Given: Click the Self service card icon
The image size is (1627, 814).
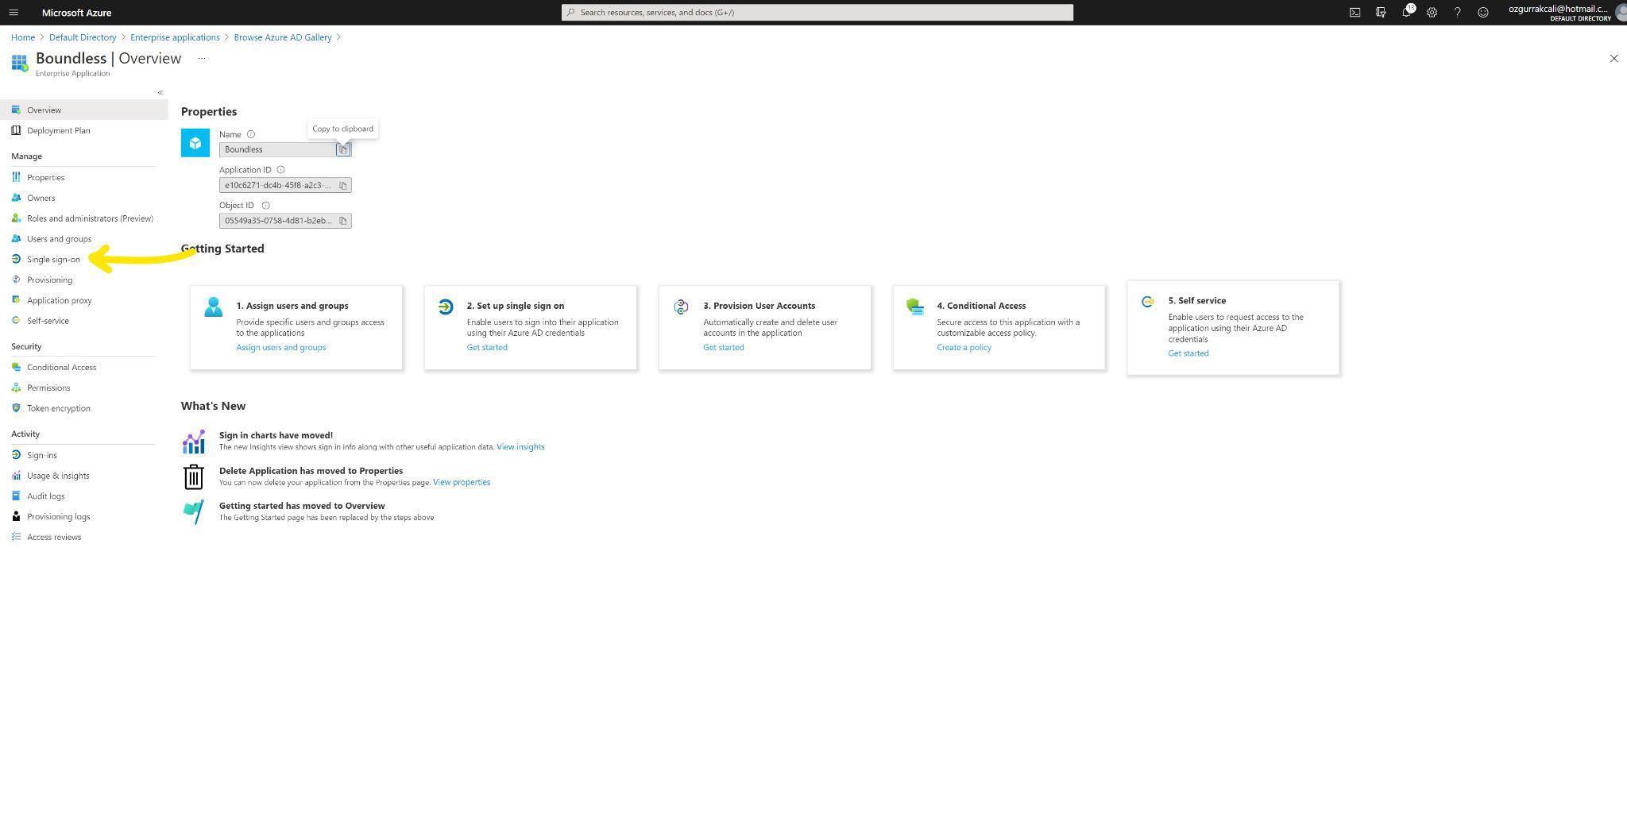Looking at the screenshot, I should (1148, 302).
